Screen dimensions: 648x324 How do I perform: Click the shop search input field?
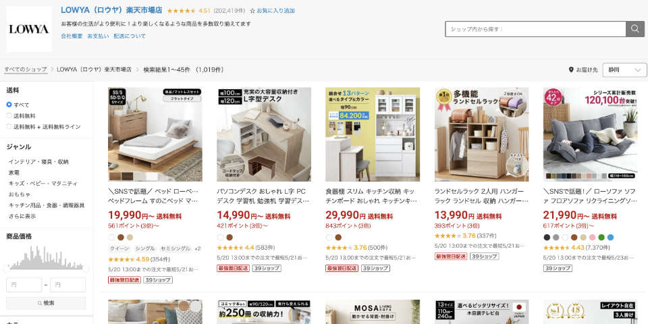pos(535,29)
